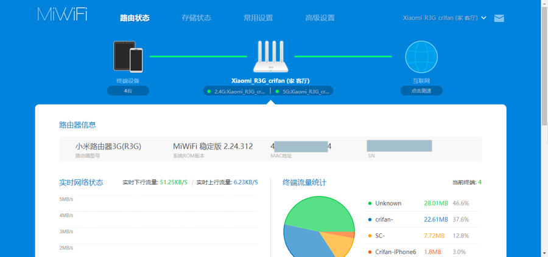Click the 路由器信息 heading

pos(77,125)
